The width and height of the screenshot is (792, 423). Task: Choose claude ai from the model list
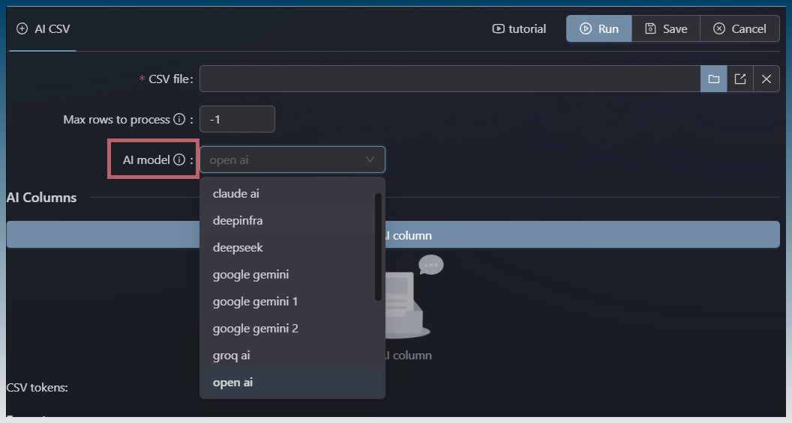click(x=236, y=193)
